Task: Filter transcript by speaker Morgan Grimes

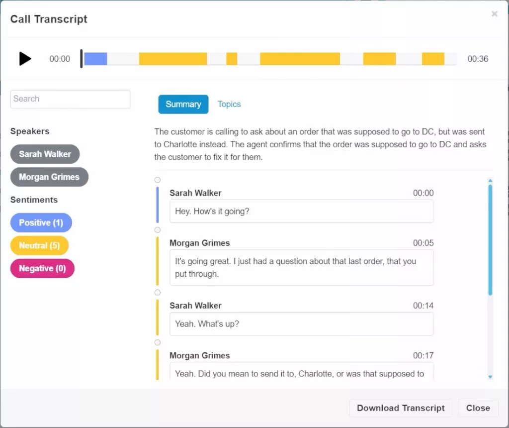Action: click(49, 177)
